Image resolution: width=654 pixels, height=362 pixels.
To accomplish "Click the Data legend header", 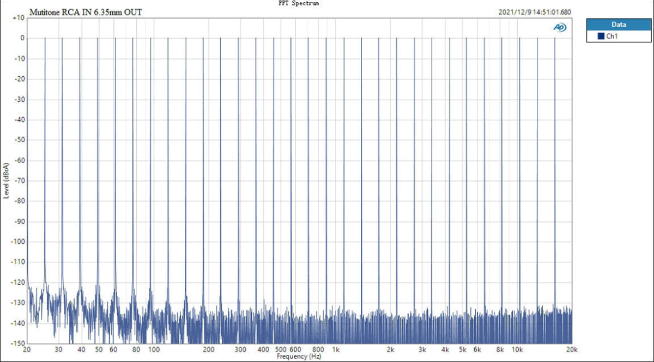I will click(619, 24).
